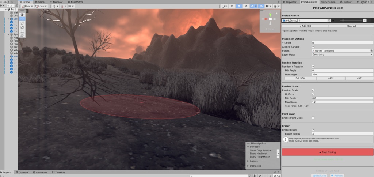The width and height of the screenshot is (374, 177).
Task: Open the Timeline tab
Action: click(x=58, y=172)
